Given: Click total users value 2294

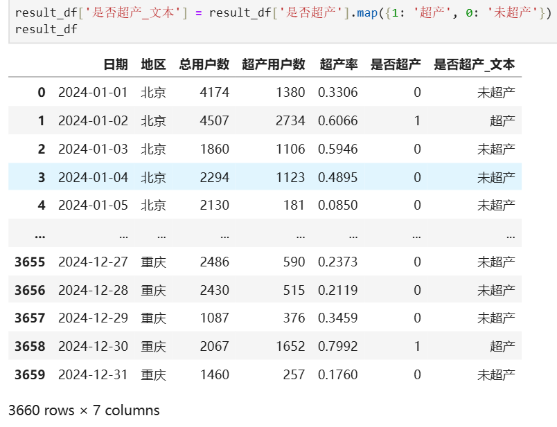Looking at the screenshot, I should pyautogui.click(x=215, y=177).
